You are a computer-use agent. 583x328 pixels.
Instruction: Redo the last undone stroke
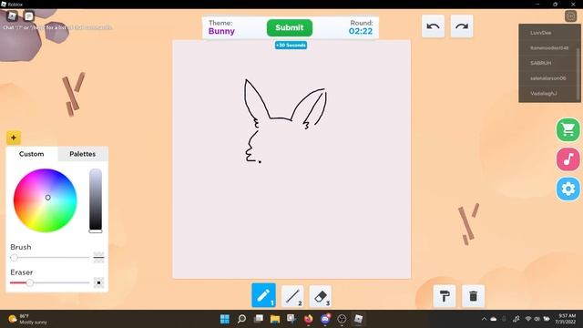[462, 26]
